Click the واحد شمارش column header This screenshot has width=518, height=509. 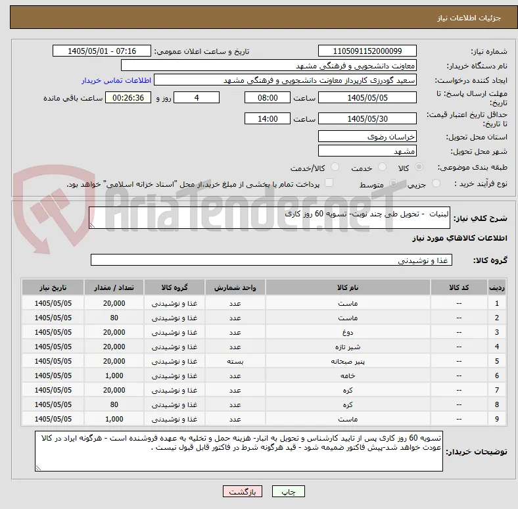click(235, 287)
